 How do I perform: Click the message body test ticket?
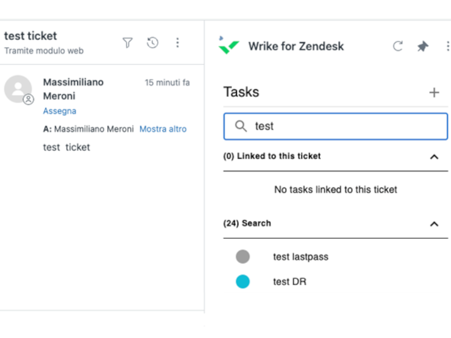point(67,147)
